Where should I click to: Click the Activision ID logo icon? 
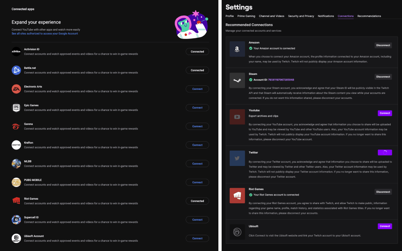(x=16, y=51)
